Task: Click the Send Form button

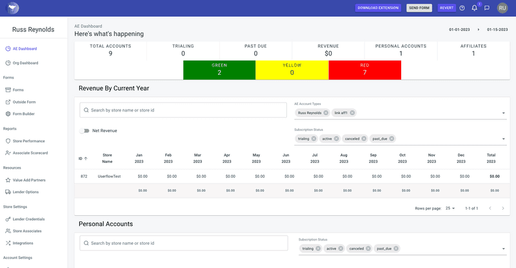Action: (x=419, y=8)
